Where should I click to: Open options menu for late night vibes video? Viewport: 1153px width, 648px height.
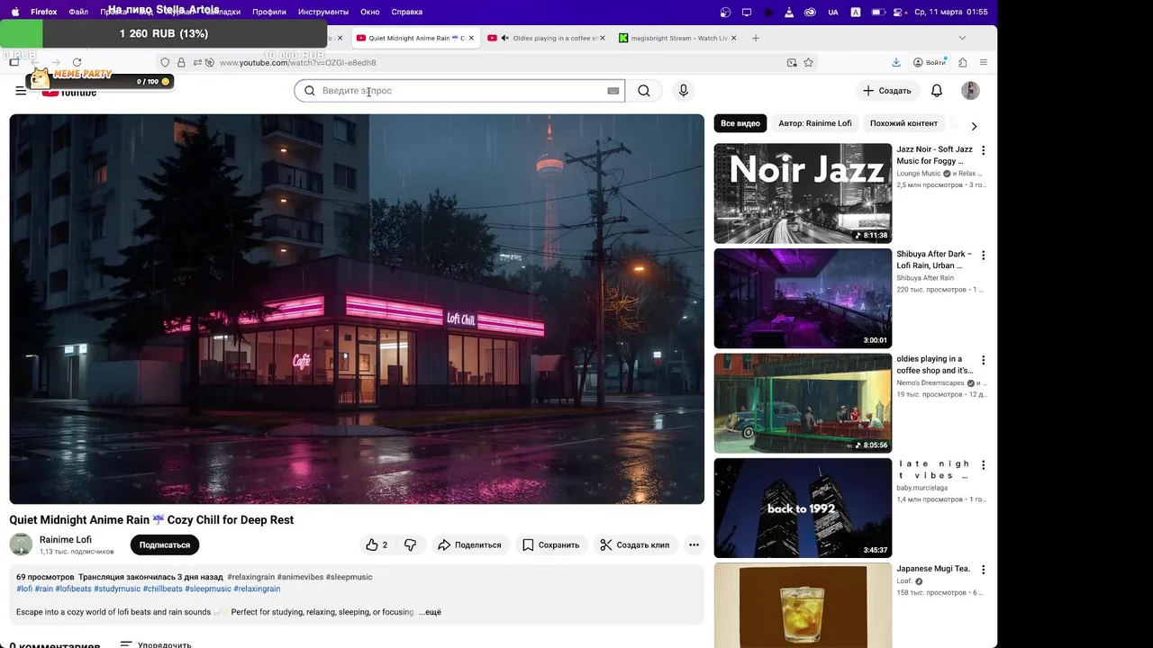[983, 465]
